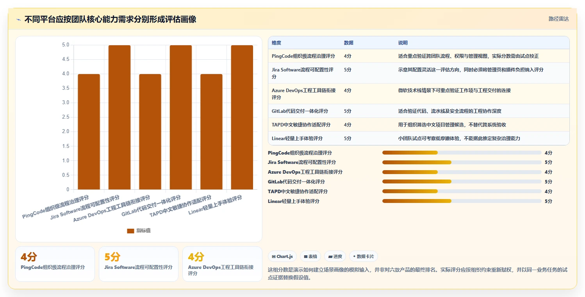Click the description starting 适合重点验证跨团队流程
Image resolution: width=585 pixels, height=297 pixels.
pyautogui.click(x=469, y=56)
